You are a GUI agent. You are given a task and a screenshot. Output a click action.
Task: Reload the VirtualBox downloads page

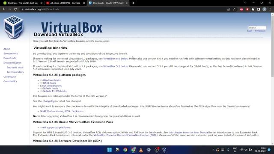[x=15, y=9]
